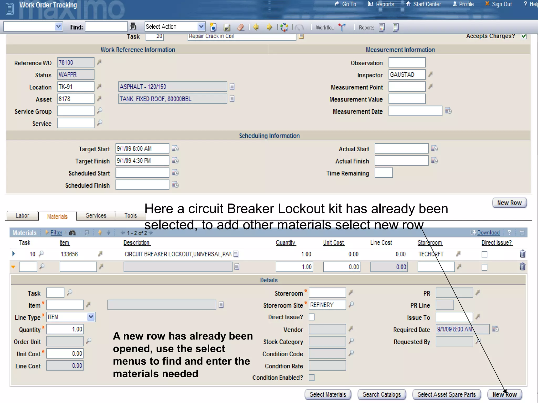The image size is (538, 403).
Task: Click the Sign Out link
Action: click(498, 4)
